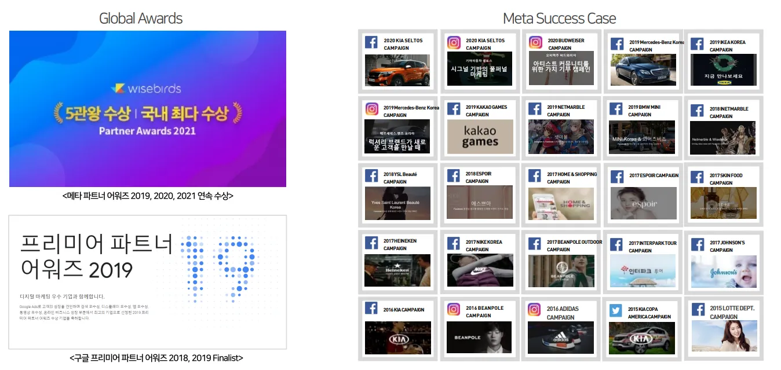Click the '2018 YSL Beauté CAMPAIGN' title text
The image size is (781, 370).
point(400,178)
